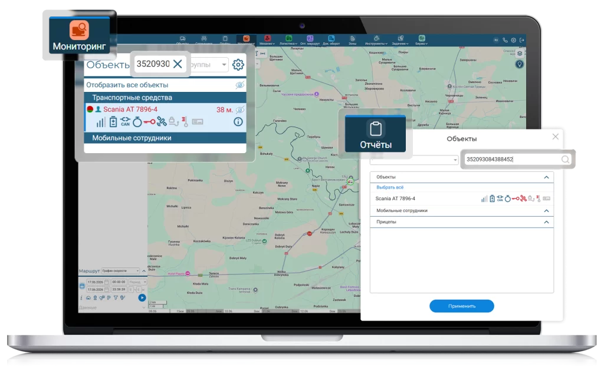Select the Транспортные средства header

[x=165, y=97]
